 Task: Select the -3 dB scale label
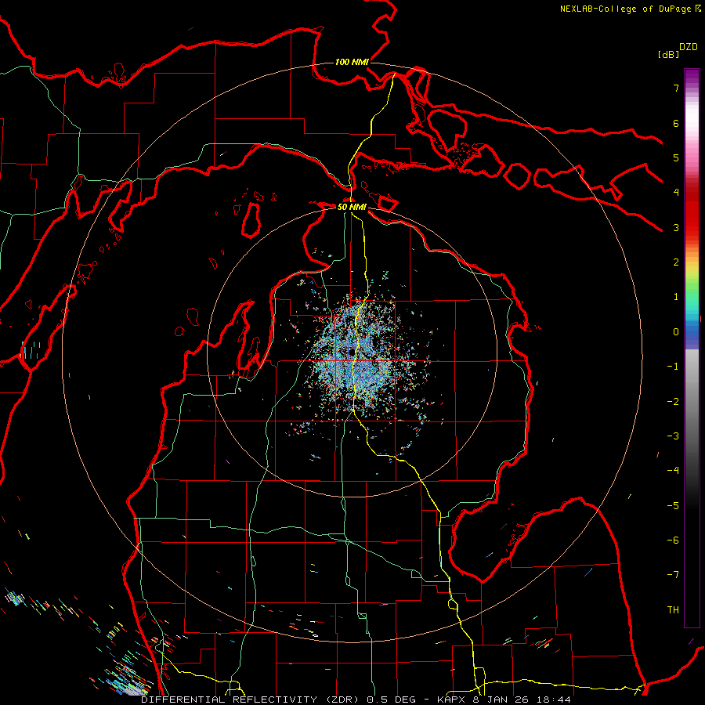(673, 436)
